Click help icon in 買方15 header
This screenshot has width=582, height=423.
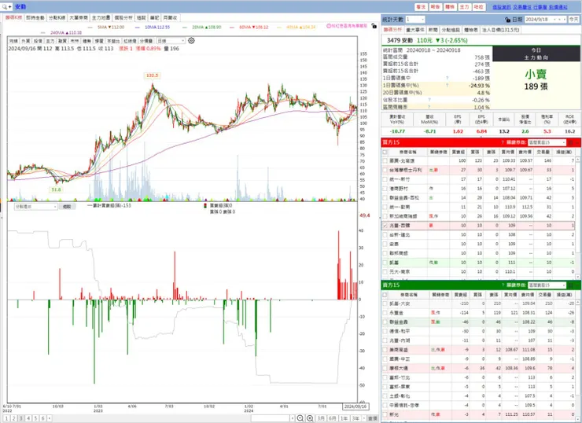tap(503, 142)
